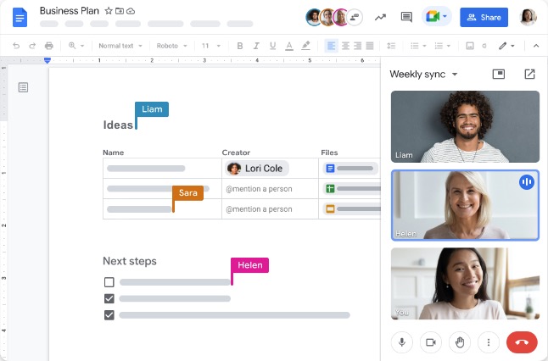
Task: Open the Roboto font dropdown
Action: (x=173, y=45)
